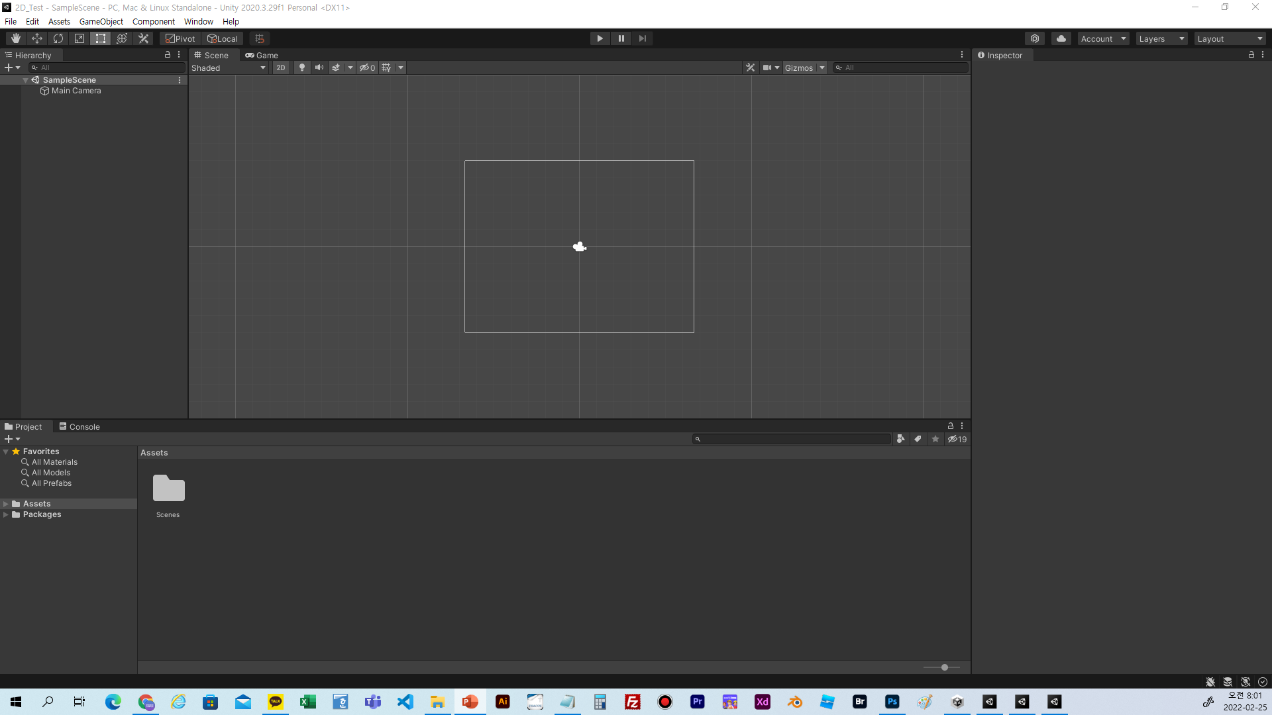Open the GameObject menu
This screenshot has height=715, width=1272.
click(101, 21)
